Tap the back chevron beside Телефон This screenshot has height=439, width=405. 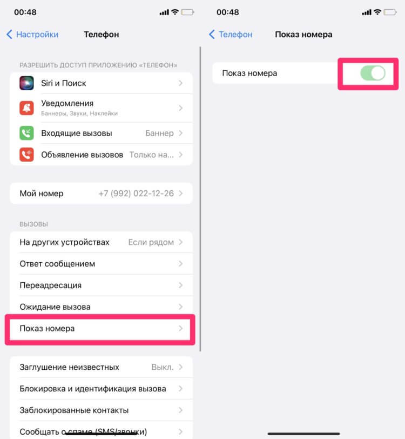click(x=212, y=35)
